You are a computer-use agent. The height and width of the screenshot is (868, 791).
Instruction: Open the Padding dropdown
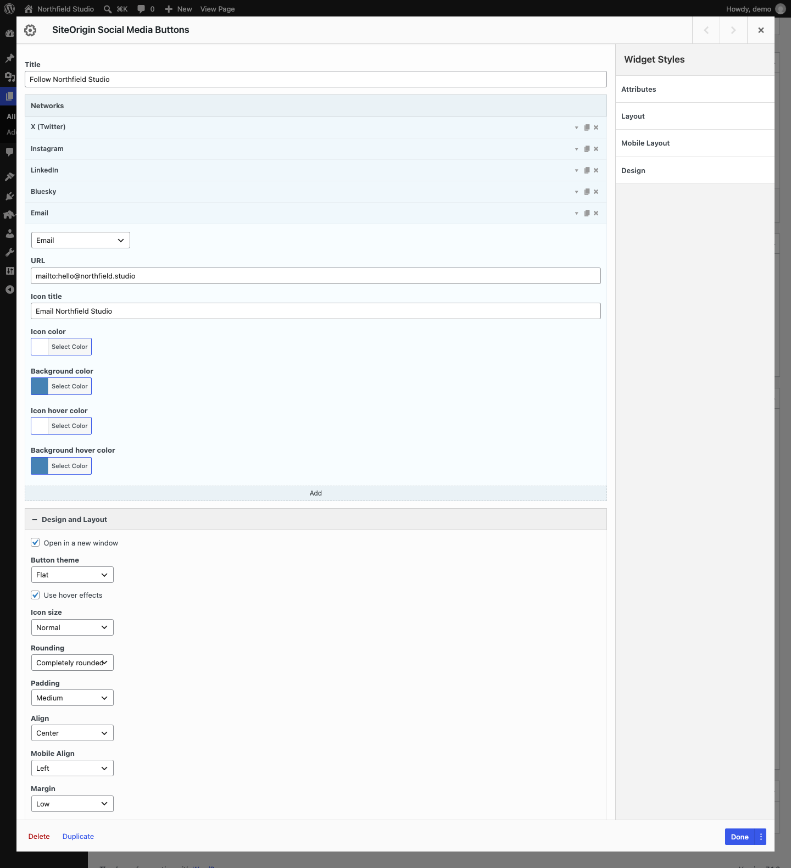[73, 698]
